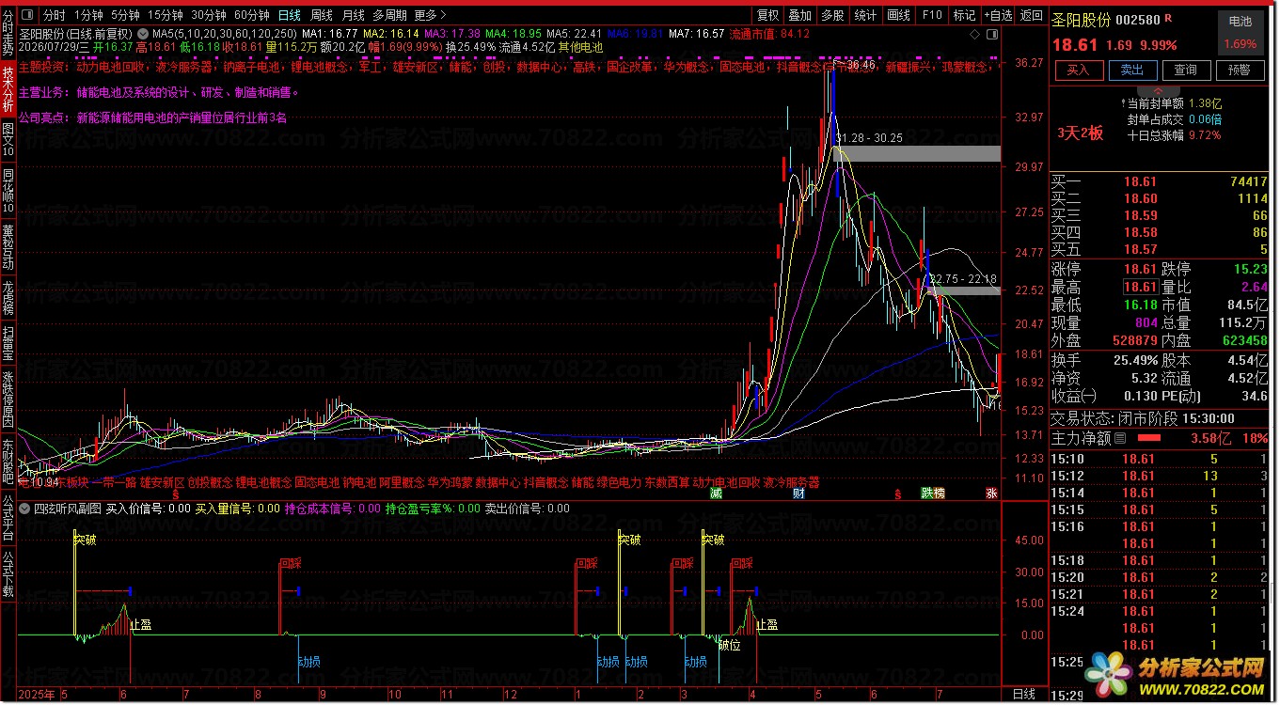Image resolution: width=1280 pixels, height=705 pixels.
Task: Click the 15:12 trade row with volume 13
Action: (x=1160, y=476)
